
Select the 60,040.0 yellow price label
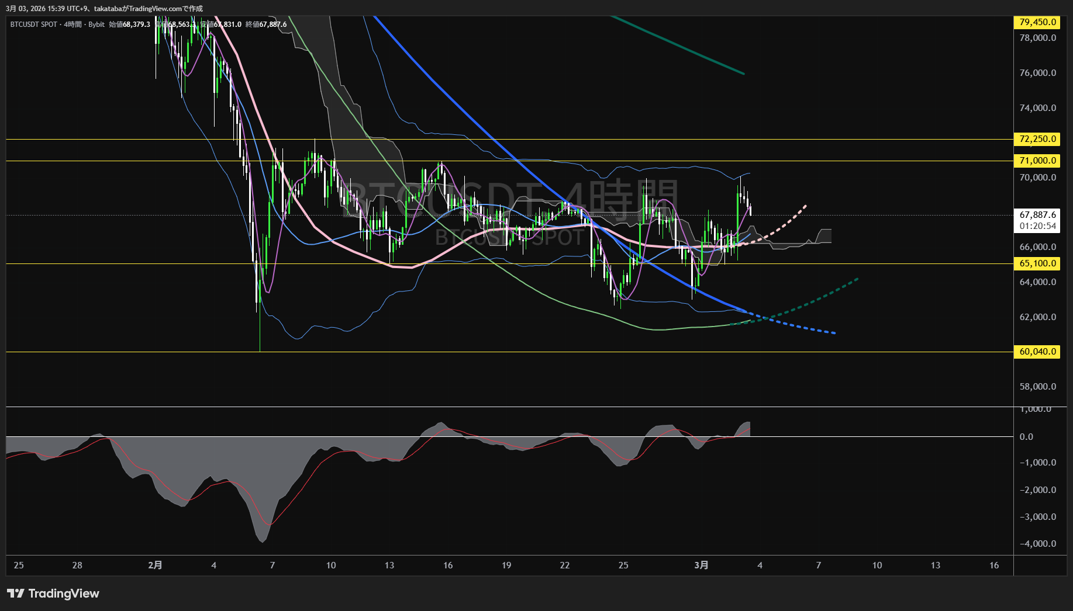(x=1037, y=352)
